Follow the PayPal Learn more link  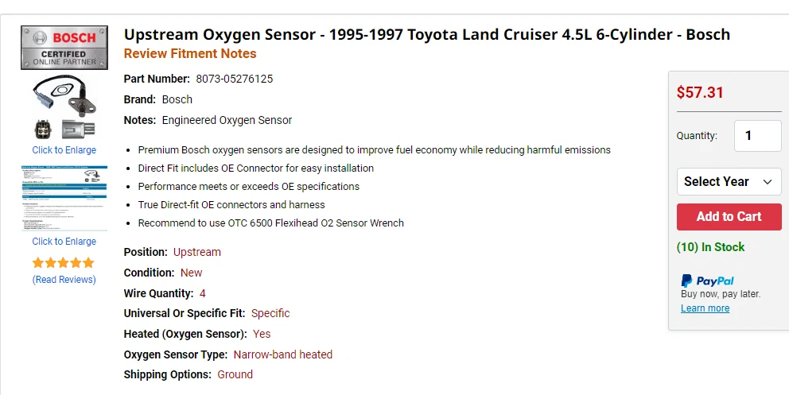tap(705, 308)
